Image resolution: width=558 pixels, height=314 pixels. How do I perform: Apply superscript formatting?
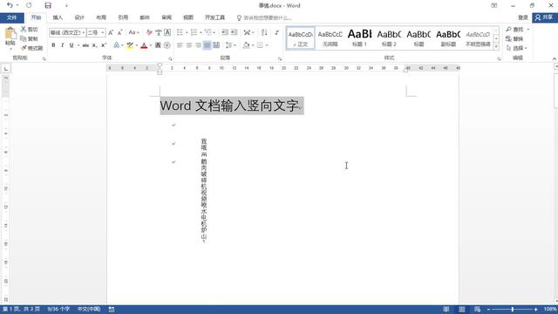(104, 45)
